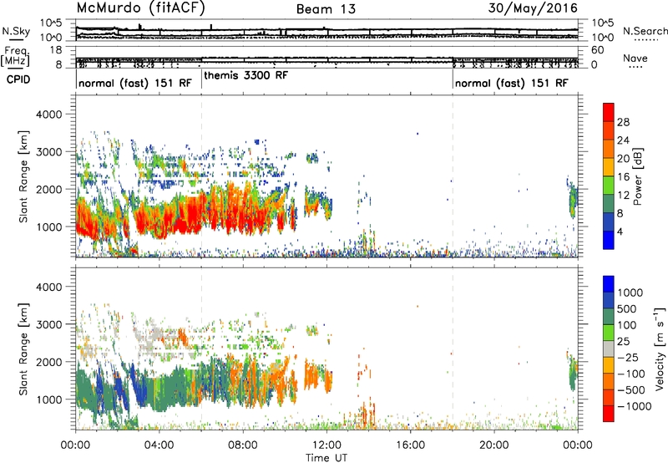Click the 'Power [dB]' colorbar label
This screenshot has height=463, width=668.
click(x=637, y=176)
